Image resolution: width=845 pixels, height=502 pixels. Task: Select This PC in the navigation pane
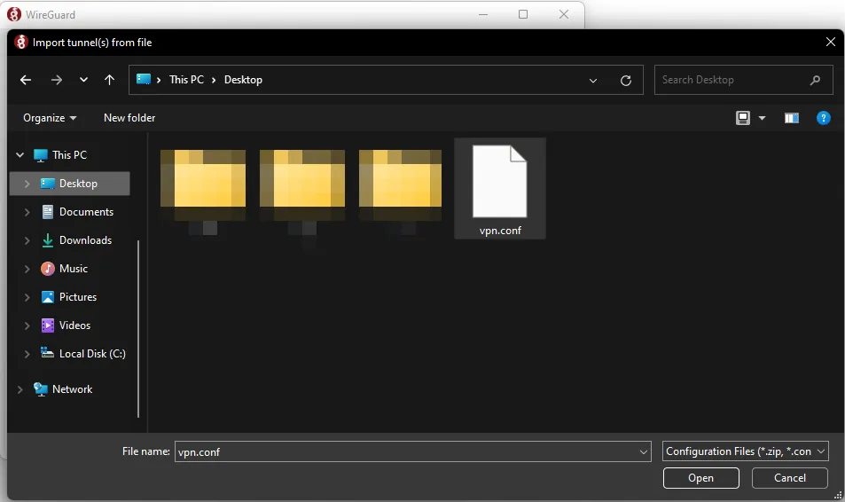(x=69, y=154)
